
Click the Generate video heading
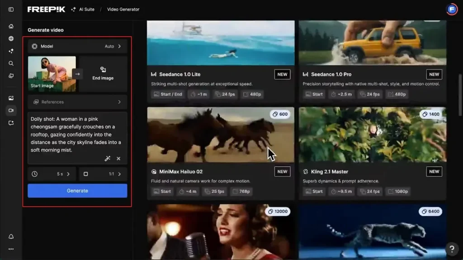point(46,30)
